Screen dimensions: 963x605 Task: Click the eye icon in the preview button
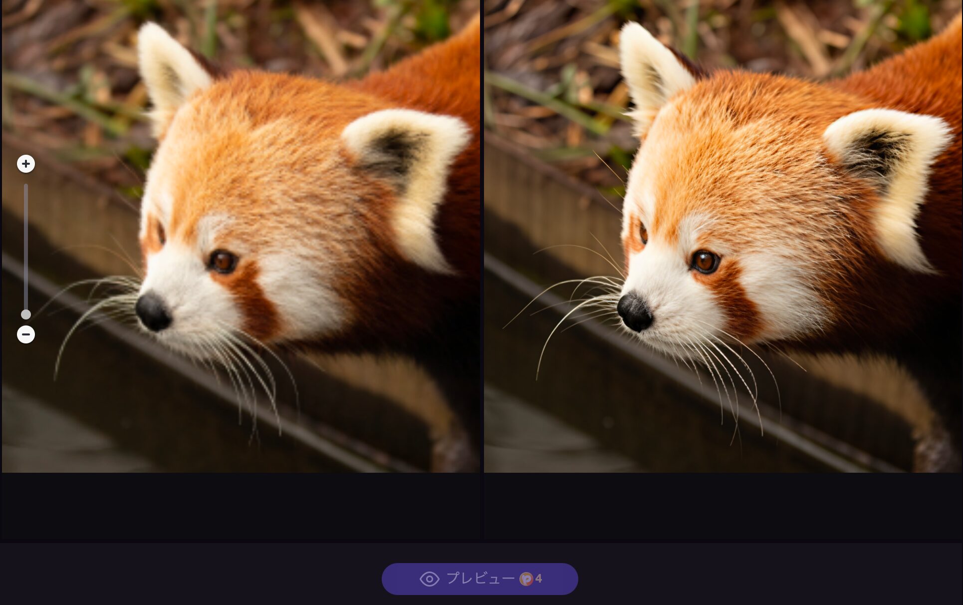click(429, 579)
